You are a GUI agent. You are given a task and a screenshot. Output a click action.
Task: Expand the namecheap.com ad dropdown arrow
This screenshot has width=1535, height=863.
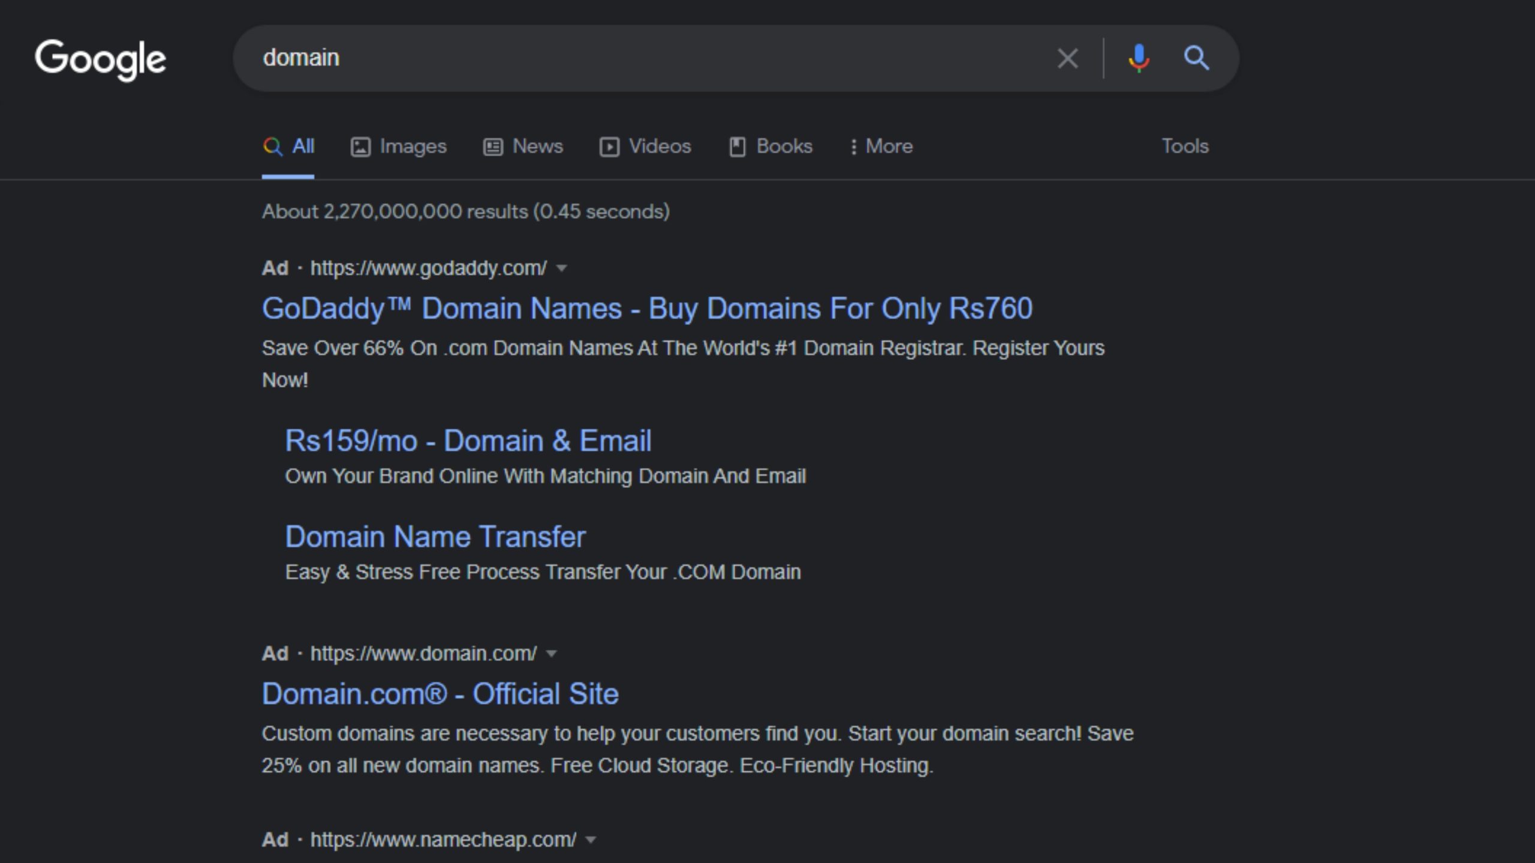pos(591,840)
